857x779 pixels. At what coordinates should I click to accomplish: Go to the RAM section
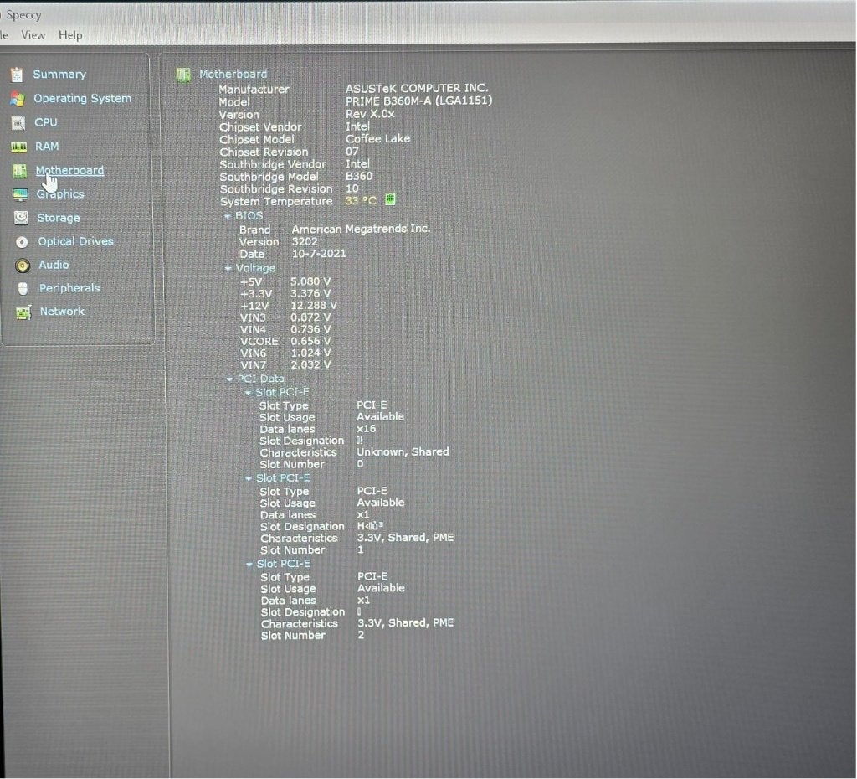47,147
